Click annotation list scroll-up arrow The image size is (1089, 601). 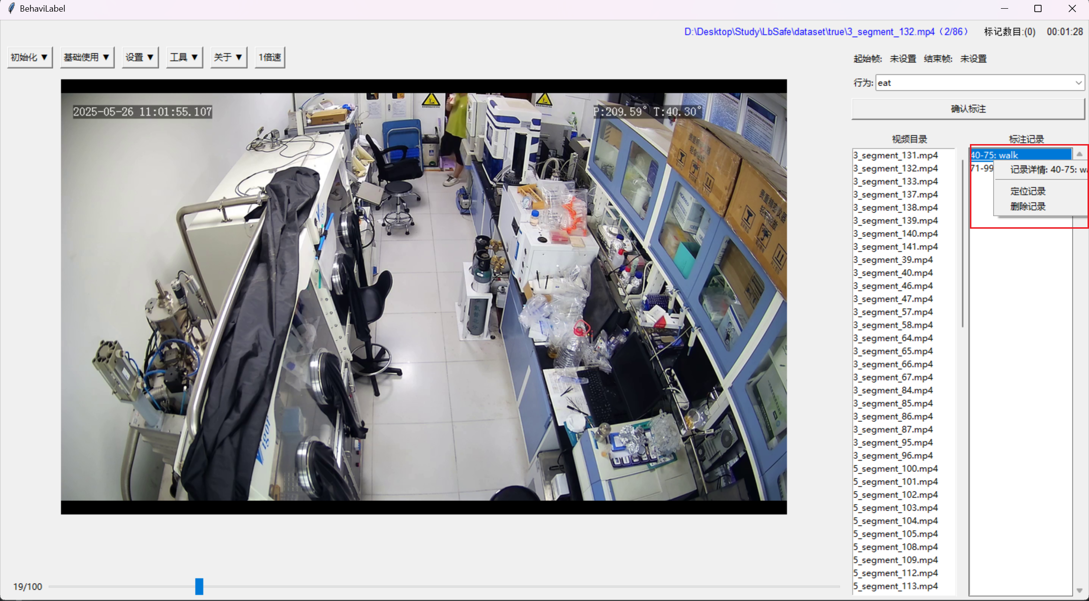1079,154
